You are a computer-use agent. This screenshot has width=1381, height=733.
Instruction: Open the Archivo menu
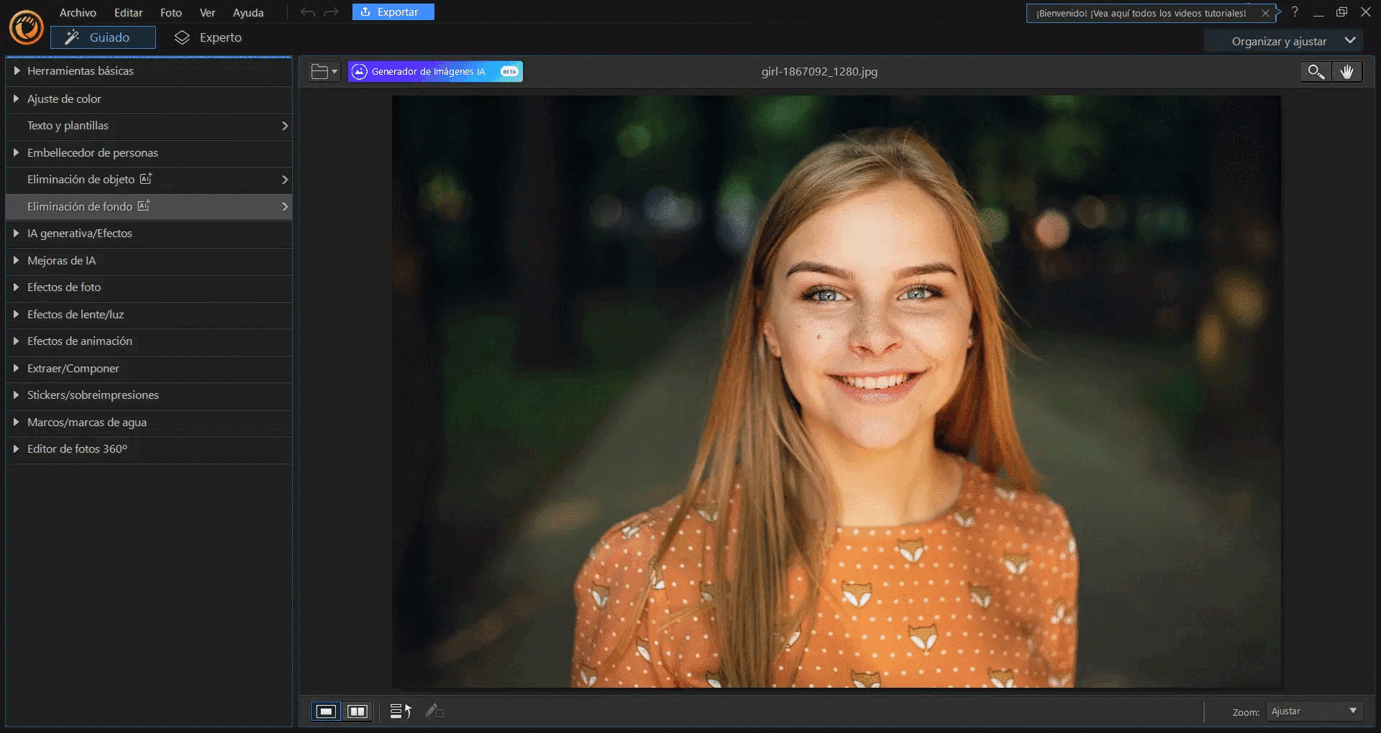pyautogui.click(x=78, y=12)
